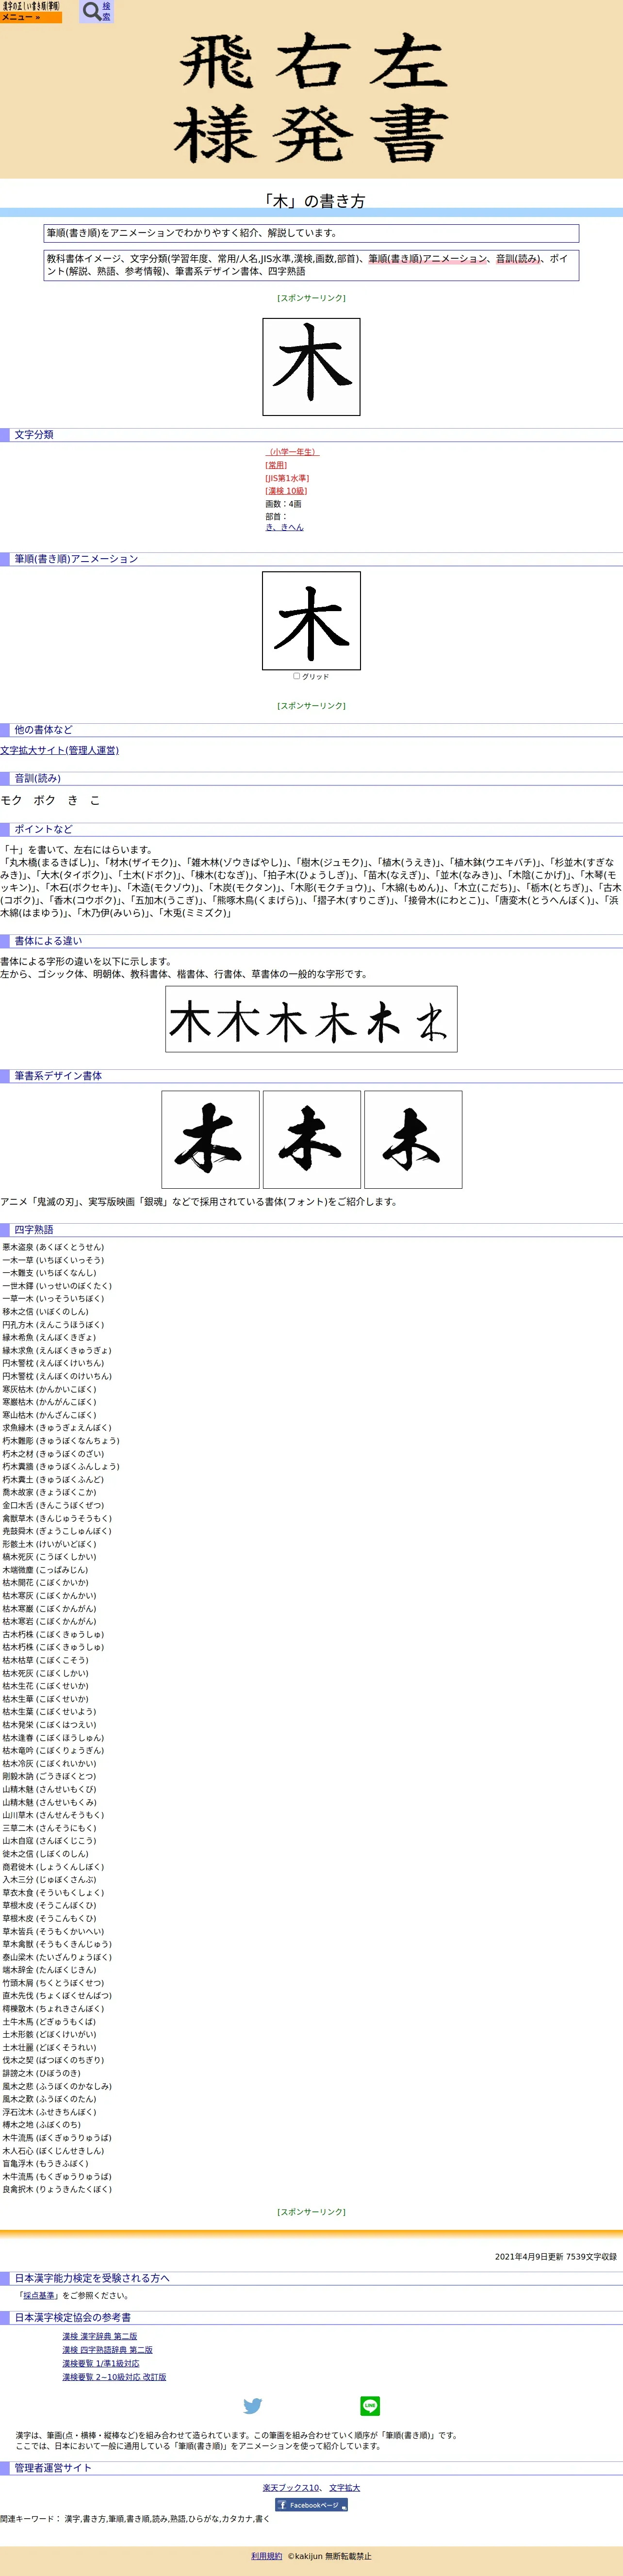Viewport: 623px width, 2576px height.
Task: Open the 利用規約 footer link
Action: coord(266,2556)
